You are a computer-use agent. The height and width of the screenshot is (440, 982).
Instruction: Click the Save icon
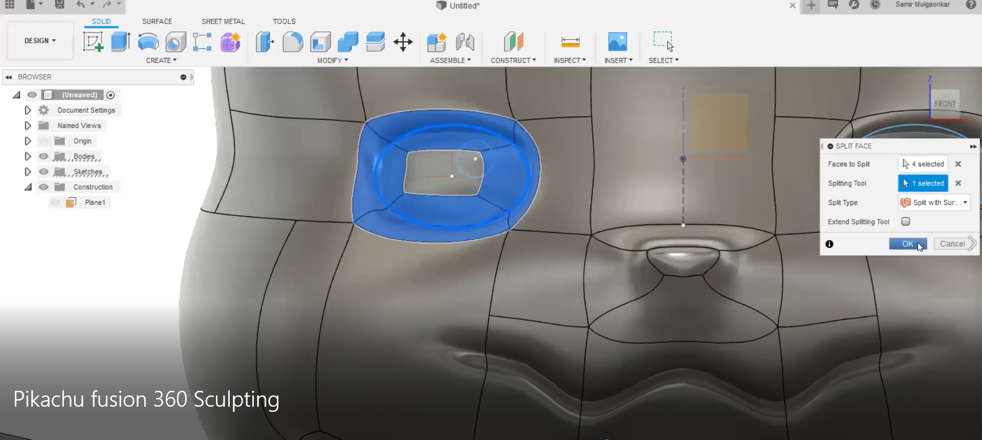click(x=60, y=5)
